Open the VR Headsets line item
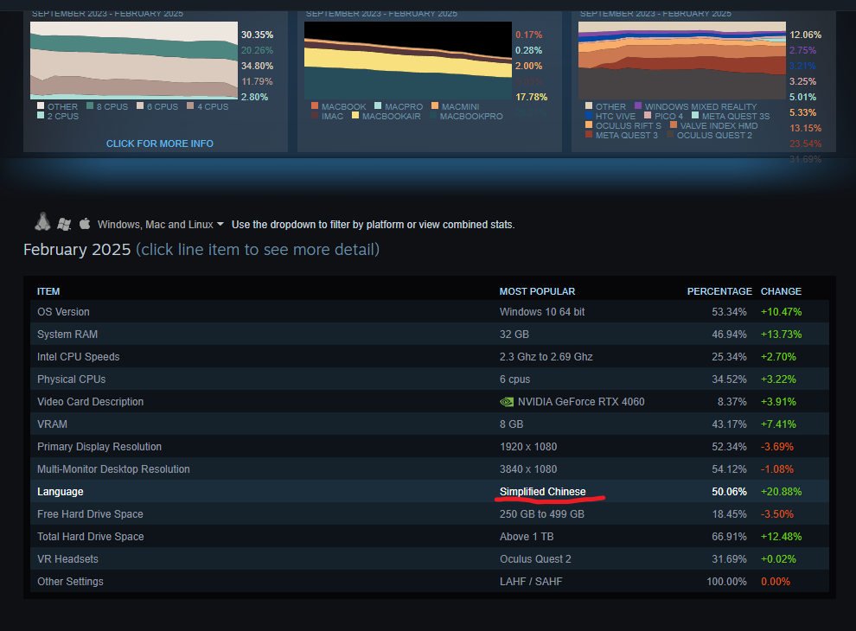 (429, 559)
